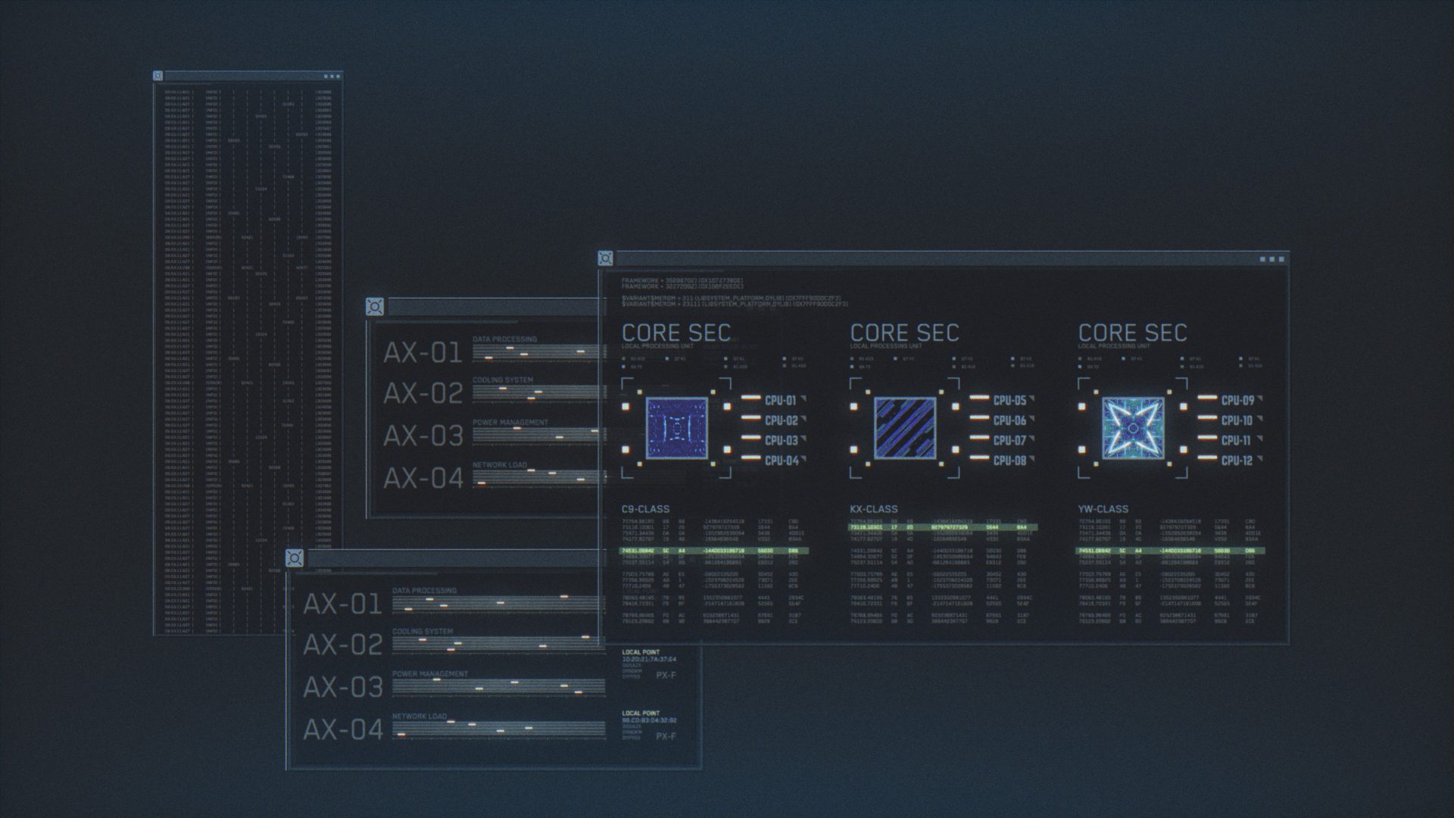Expand the CPU-06 disclosure arrow
The width and height of the screenshot is (1454, 818).
point(1032,419)
